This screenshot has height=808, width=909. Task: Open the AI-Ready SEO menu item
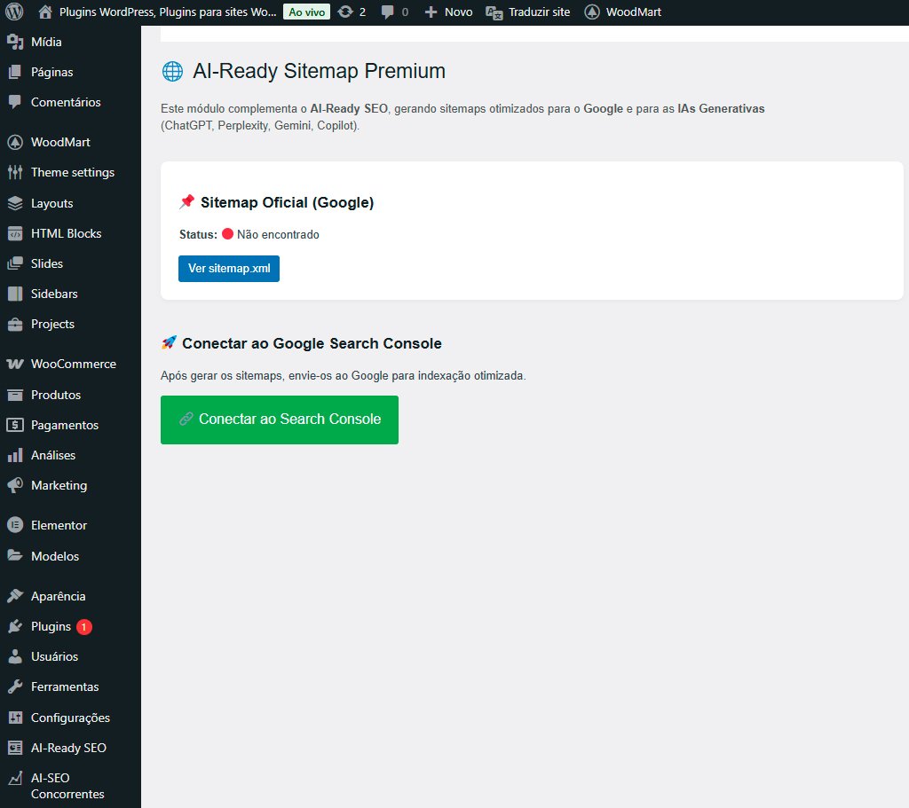[68, 748]
